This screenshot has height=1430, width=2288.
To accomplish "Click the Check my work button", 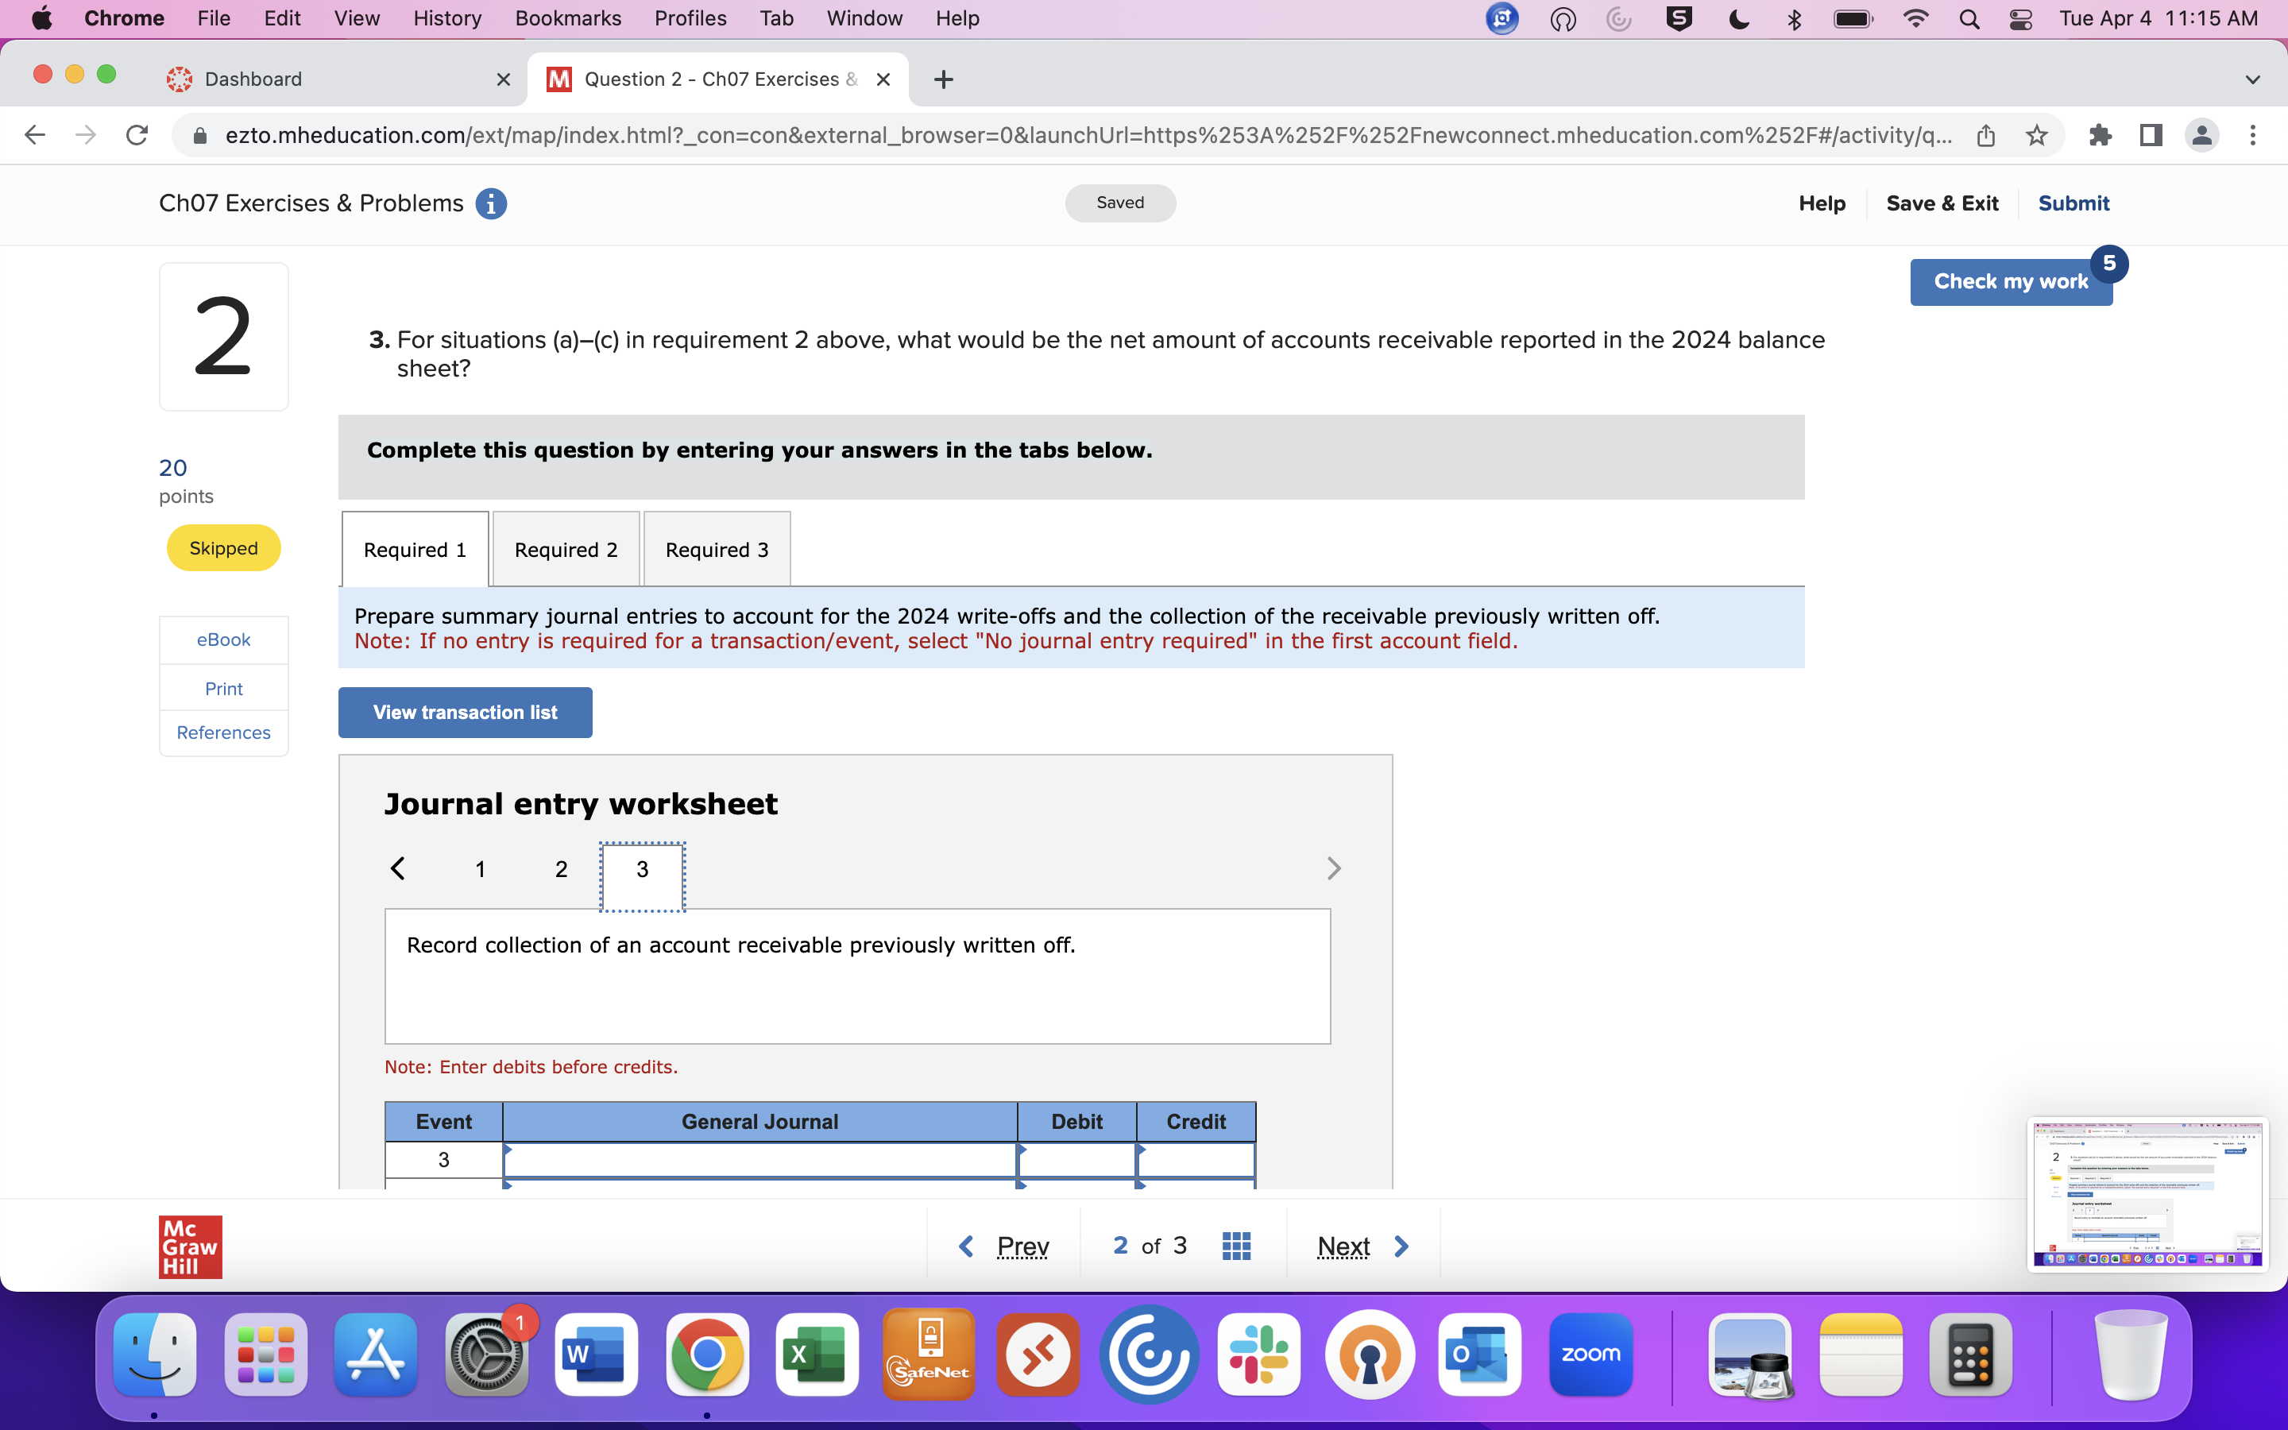I will pyautogui.click(x=2010, y=282).
